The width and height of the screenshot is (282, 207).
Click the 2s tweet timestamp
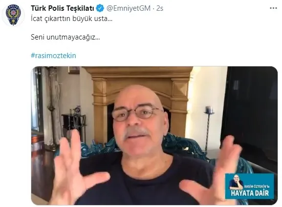[x=160, y=8]
